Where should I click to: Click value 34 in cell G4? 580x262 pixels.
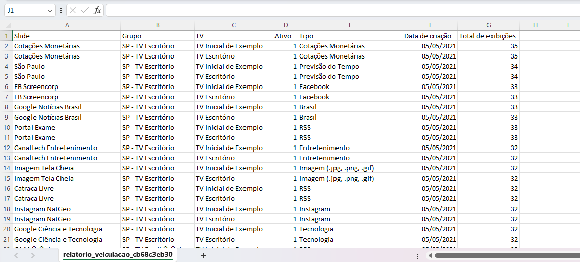(514, 67)
